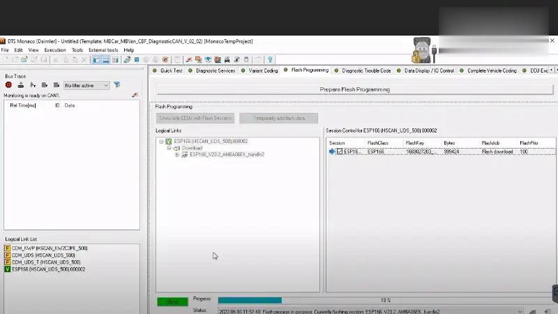Click the blue square stop toolbar icon
Viewport: 558px width, 314px height.
click(x=137, y=59)
